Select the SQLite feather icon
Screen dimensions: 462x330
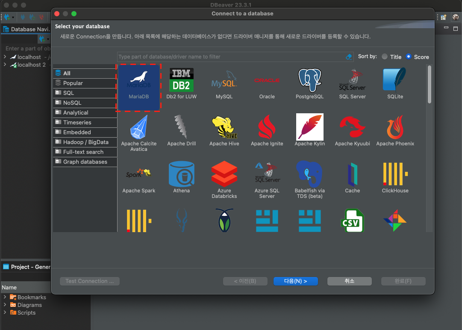click(395, 84)
